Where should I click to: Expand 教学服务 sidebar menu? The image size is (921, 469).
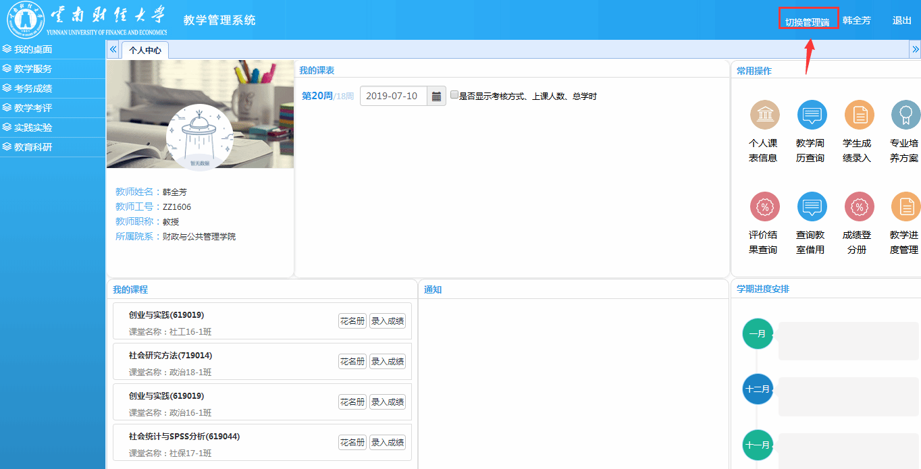coord(33,69)
